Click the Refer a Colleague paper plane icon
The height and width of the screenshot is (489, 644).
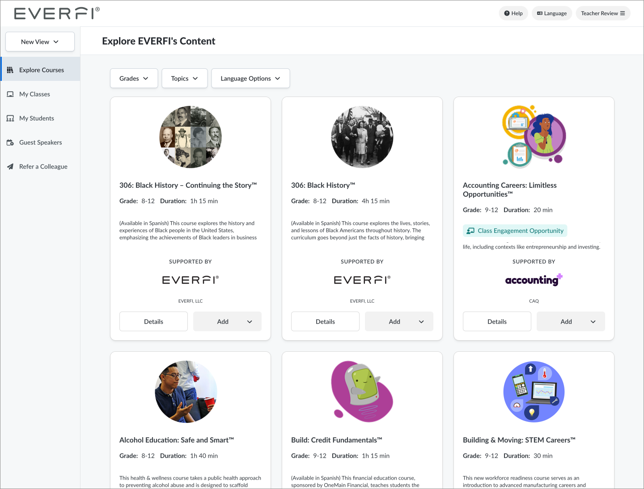pos(10,166)
